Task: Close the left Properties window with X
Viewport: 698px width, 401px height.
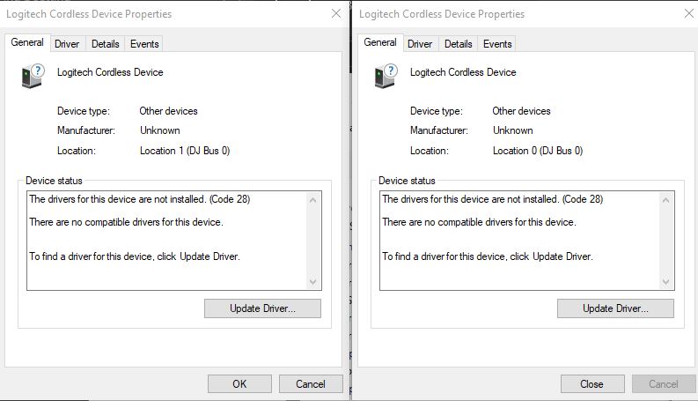Action: tap(336, 14)
